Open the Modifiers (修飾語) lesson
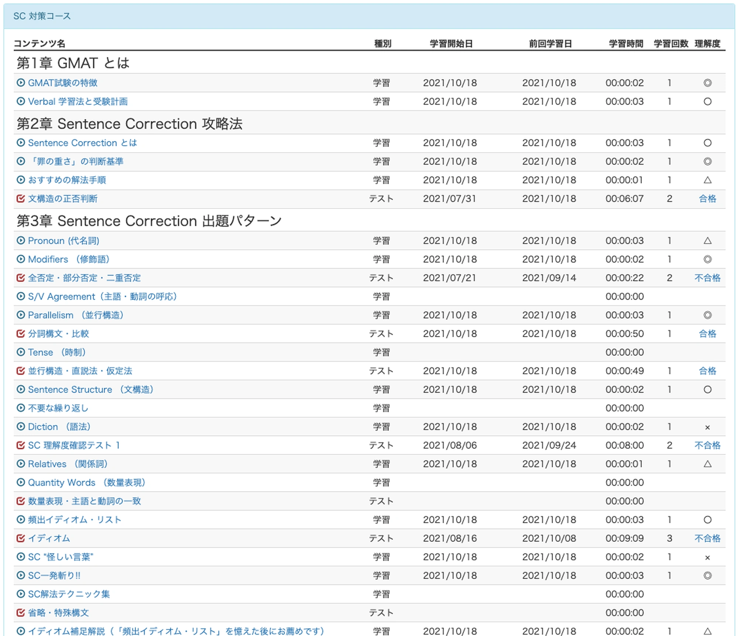The height and width of the screenshot is (636, 738). coord(69,259)
